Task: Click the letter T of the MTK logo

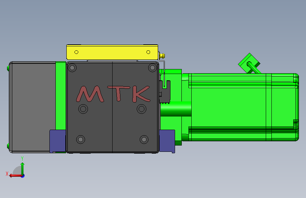Action: [x=119, y=94]
